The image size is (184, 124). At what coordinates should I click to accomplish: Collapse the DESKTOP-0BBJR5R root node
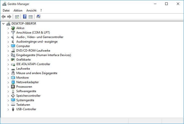(4, 24)
